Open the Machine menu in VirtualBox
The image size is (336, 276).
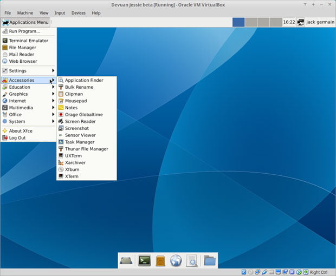(25, 12)
